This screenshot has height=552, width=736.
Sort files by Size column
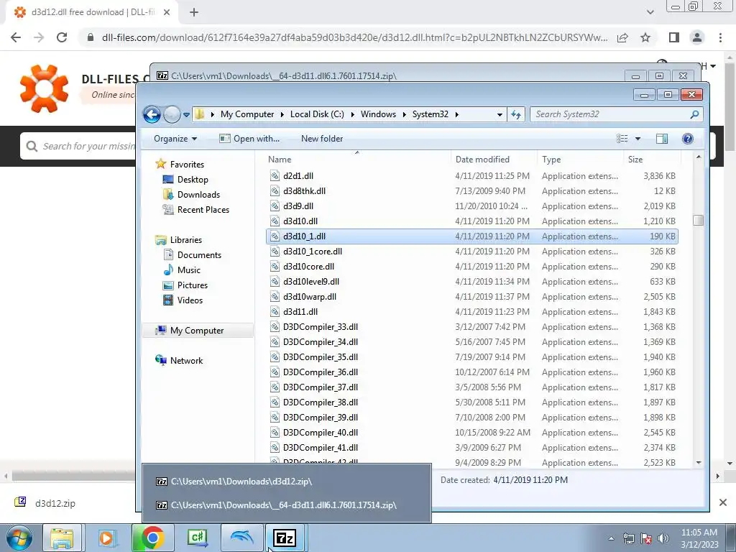pos(651,159)
